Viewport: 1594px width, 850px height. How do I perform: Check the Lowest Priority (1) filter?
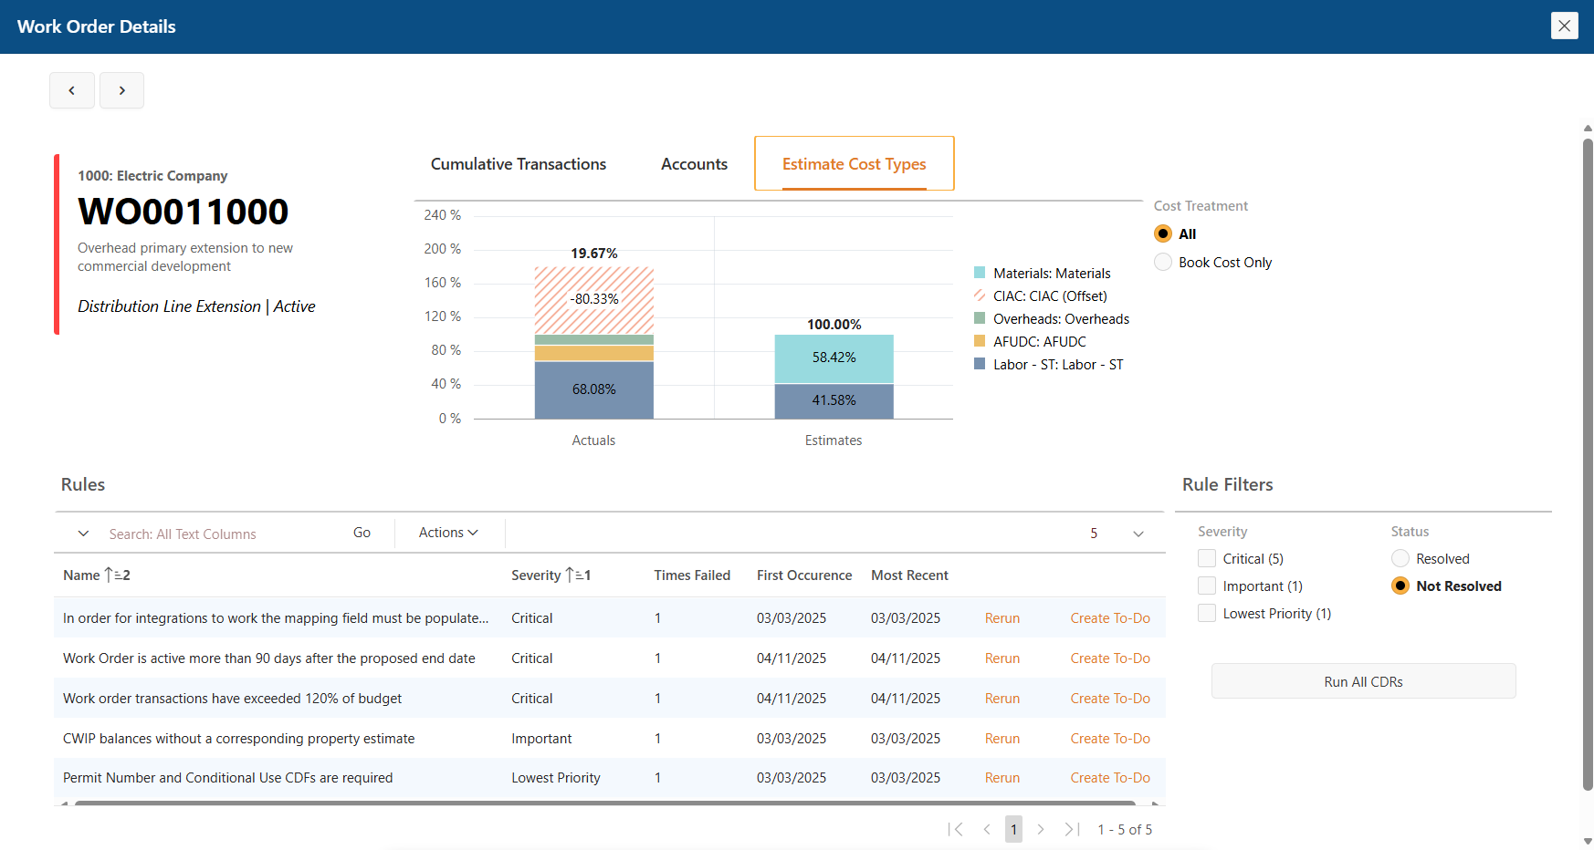pos(1207,613)
